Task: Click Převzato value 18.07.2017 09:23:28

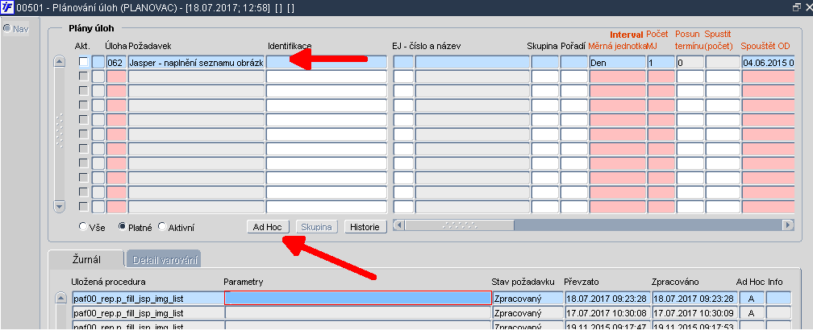Action: click(606, 298)
